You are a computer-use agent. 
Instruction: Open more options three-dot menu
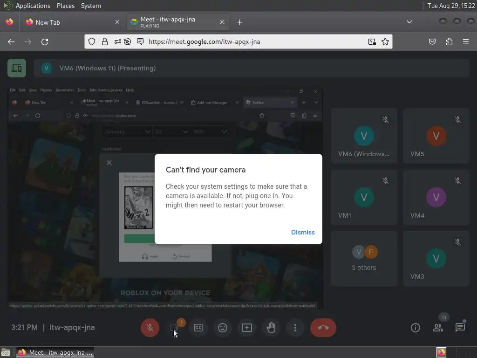coord(295,328)
